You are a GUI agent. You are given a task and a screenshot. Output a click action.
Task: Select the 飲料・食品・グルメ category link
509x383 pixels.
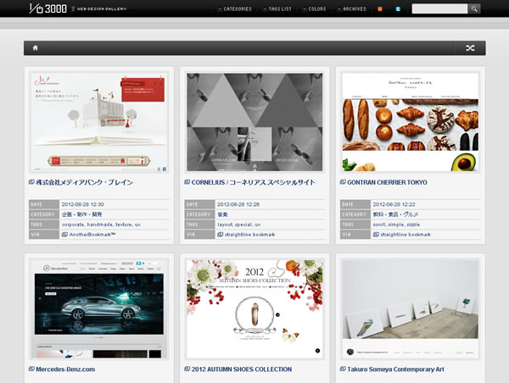(x=395, y=214)
